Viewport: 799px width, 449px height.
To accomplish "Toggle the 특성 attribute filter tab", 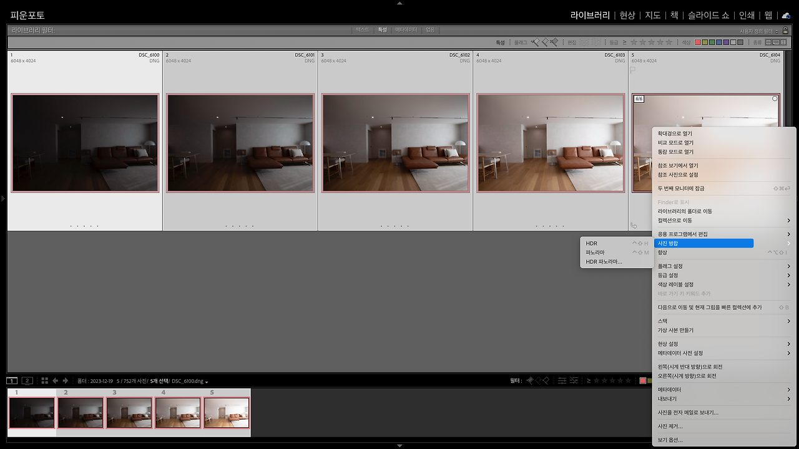I will coord(382,30).
